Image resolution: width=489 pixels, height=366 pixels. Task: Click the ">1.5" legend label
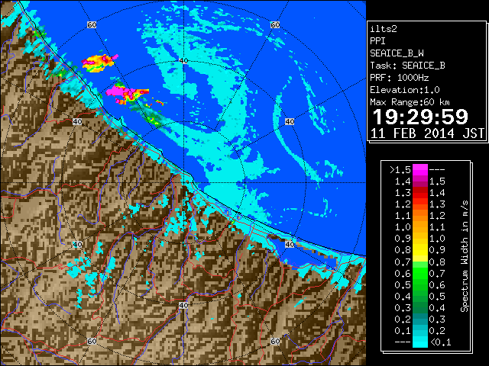pyautogui.click(x=400, y=170)
